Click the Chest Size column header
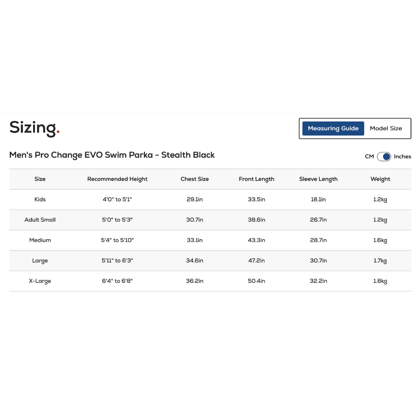 point(195,179)
